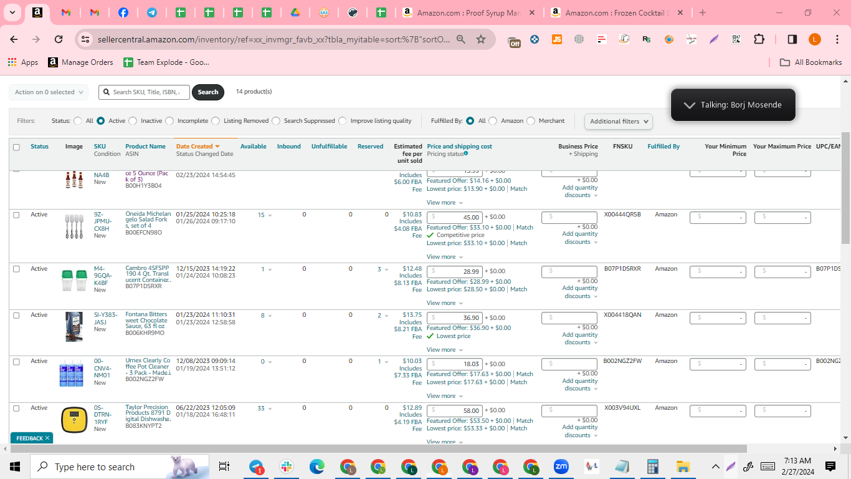Click the Search button
Image resolution: width=851 pixels, height=479 pixels.
(x=208, y=92)
